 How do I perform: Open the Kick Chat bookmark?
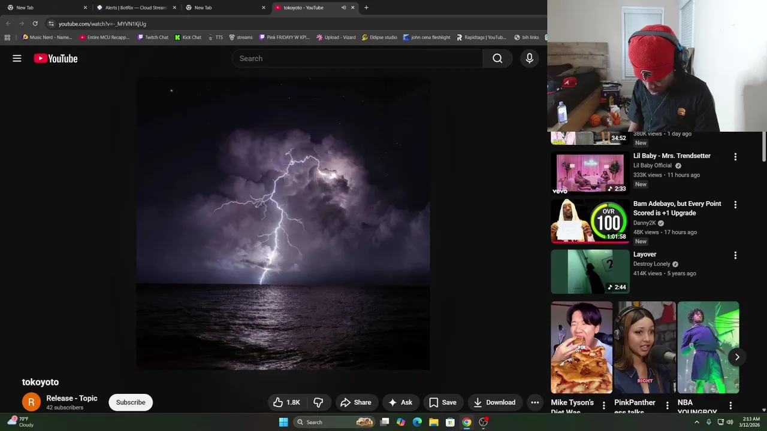tap(188, 37)
